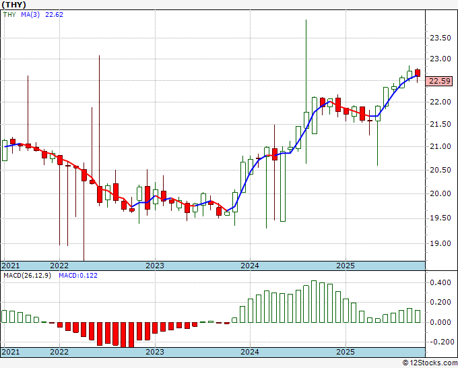Viewport: 458px width, 368px height.
Task: Click the 20.00 price axis label
Action: (x=440, y=194)
